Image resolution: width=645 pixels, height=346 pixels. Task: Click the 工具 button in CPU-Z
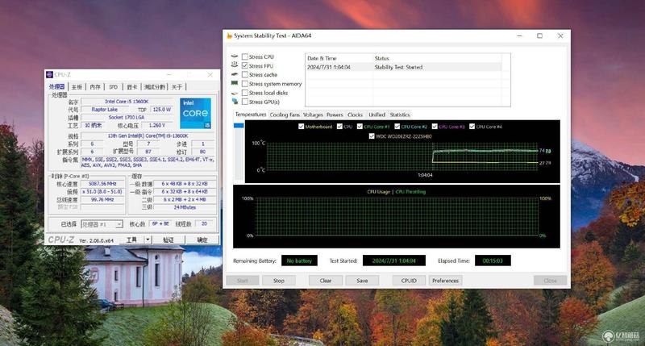tap(131, 240)
